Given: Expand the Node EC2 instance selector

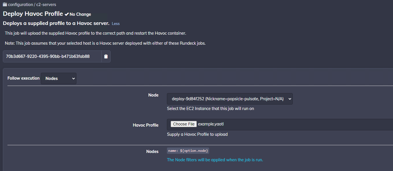Looking at the screenshot, I should tap(230, 99).
